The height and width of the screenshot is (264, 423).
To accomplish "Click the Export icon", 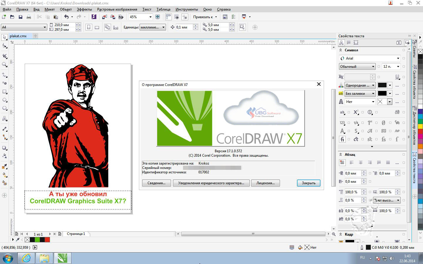I will point(113,17).
